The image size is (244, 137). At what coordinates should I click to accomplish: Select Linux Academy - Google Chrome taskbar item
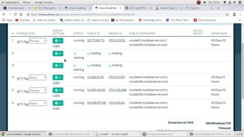pyautogui.click(x=23, y=134)
